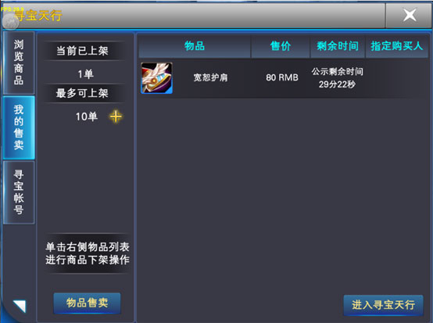Click the yellow plus to add listing slots

pos(116,117)
